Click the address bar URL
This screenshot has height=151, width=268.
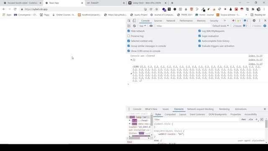point(36,9)
